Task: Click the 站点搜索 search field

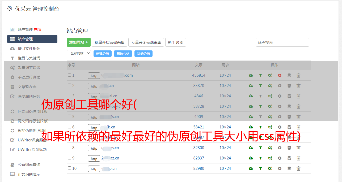Action: pyautogui.click(x=282, y=42)
